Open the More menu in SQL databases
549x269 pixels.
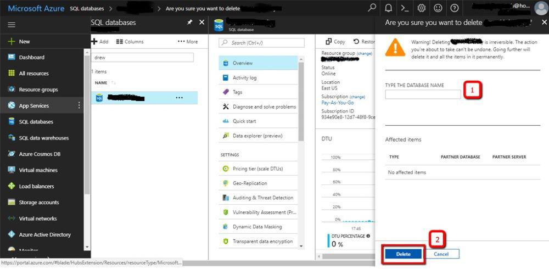pyautogui.click(x=188, y=41)
